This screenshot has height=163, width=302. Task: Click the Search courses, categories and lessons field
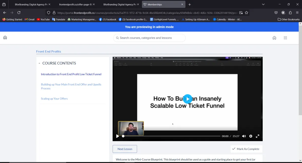pyautogui.click(x=149, y=38)
